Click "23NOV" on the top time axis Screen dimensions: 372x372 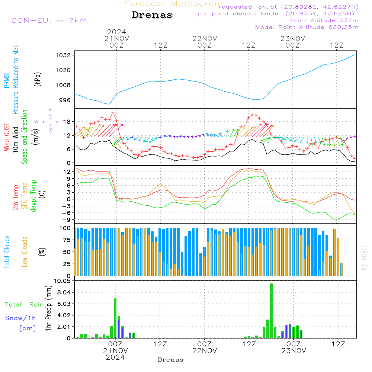pos(293,38)
